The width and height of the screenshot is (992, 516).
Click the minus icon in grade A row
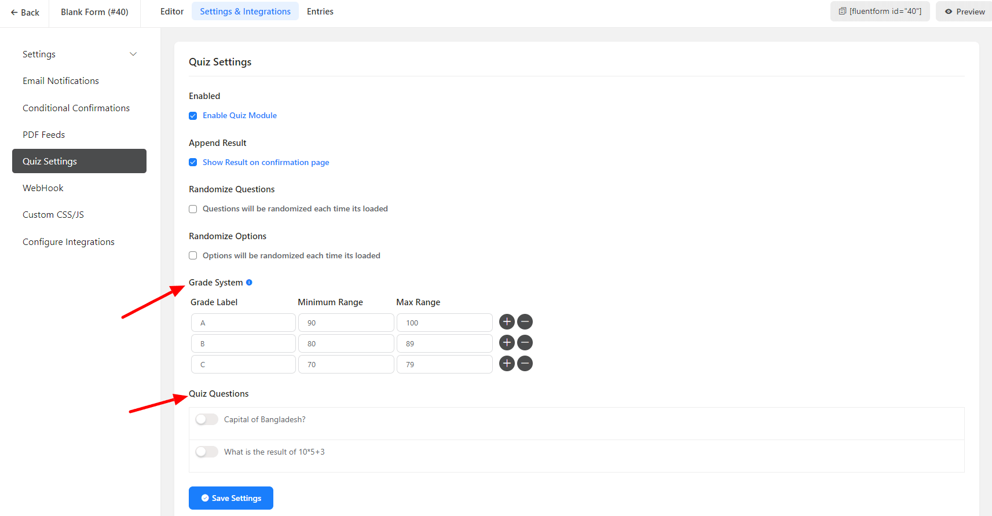point(525,322)
